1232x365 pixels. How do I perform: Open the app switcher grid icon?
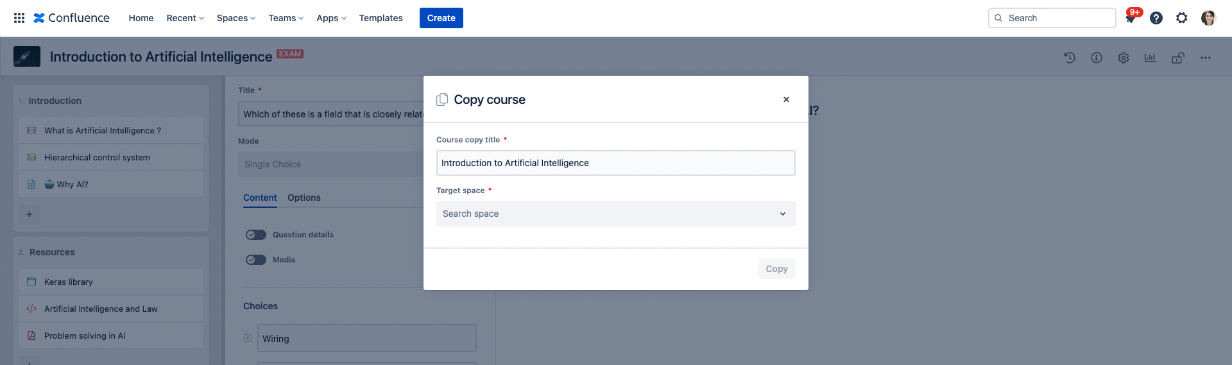(x=19, y=18)
